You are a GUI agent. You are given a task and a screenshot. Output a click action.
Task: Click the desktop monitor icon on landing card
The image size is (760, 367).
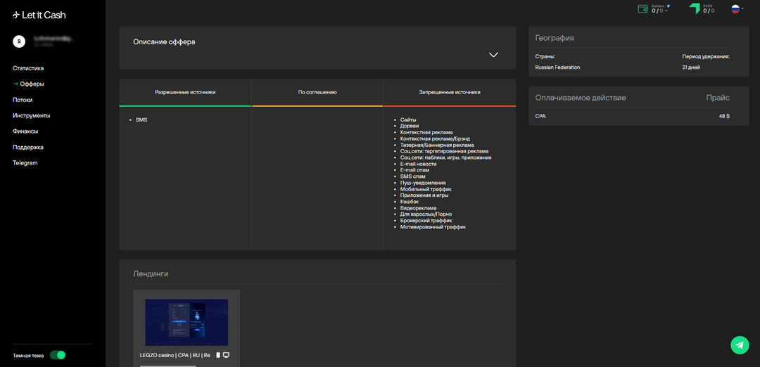(x=227, y=355)
